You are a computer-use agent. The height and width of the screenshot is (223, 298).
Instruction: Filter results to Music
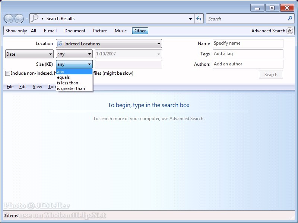(x=120, y=31)
